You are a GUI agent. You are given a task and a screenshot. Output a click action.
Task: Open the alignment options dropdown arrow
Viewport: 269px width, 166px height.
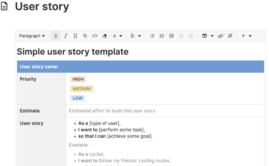click(x=140, y=36)
